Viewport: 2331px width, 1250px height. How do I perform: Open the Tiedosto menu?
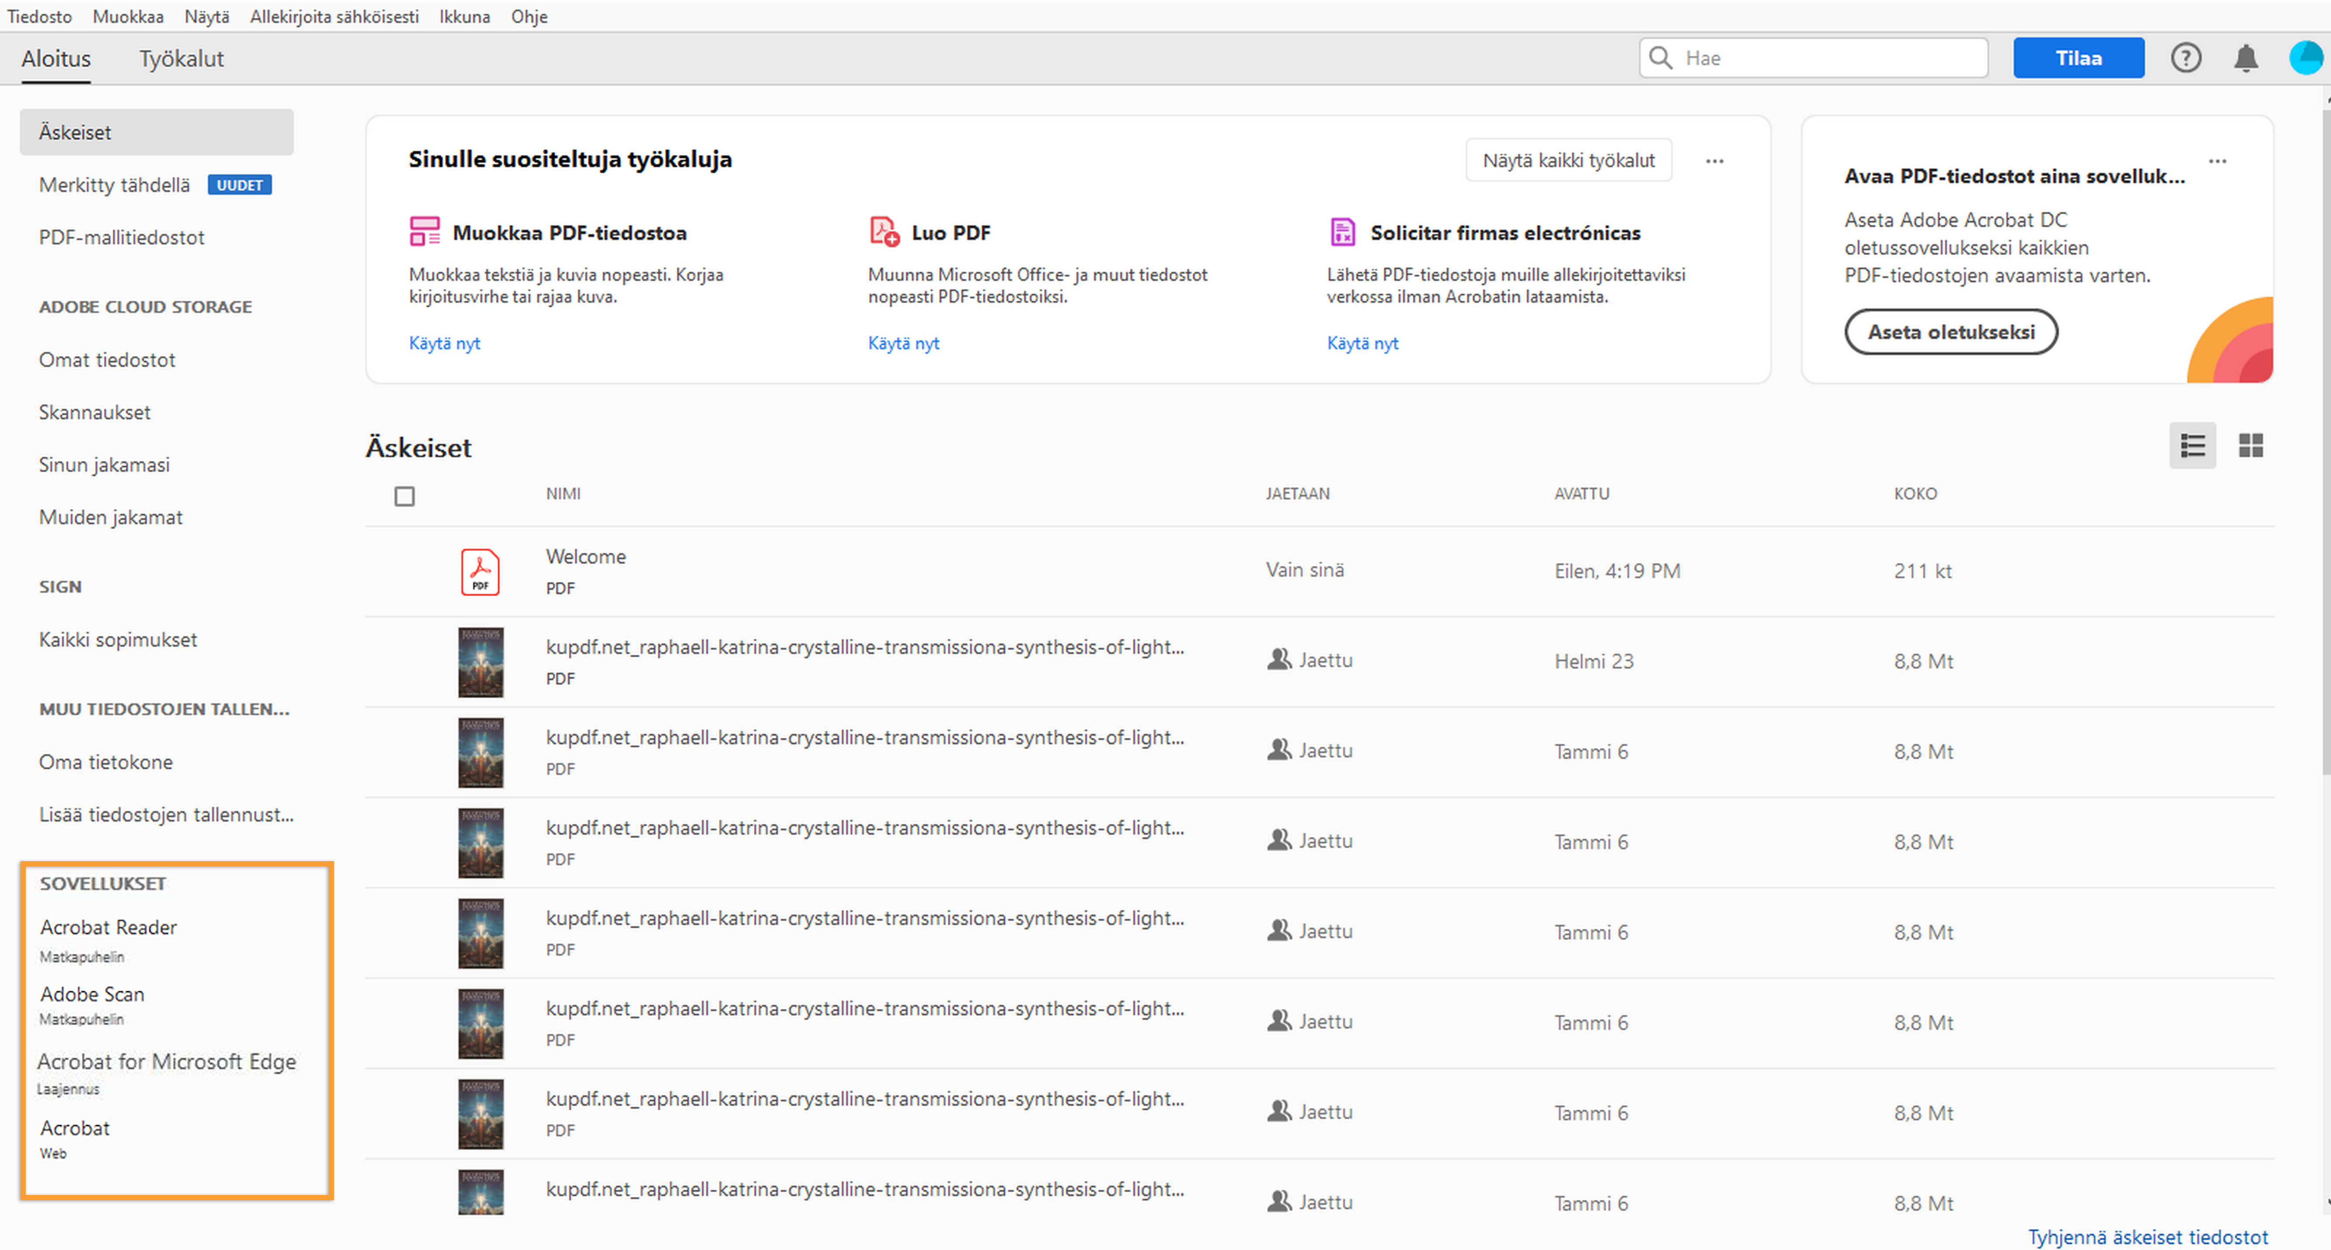(39, 16)
